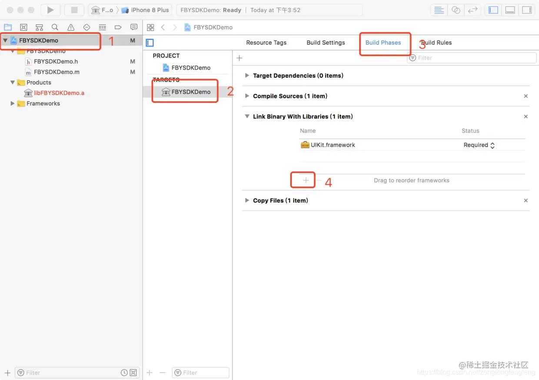This screenshot has height=380, width=539.
Task: Expand Compile Sources section
Action: point(247,96)
